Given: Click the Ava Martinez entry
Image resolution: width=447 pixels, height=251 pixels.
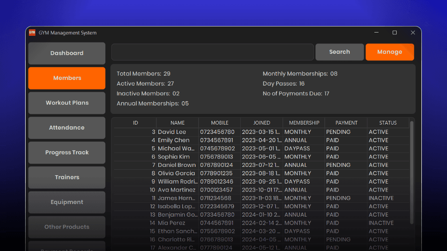Looking at the screenshot, I should pyautogui.click(x=261, y=190).
